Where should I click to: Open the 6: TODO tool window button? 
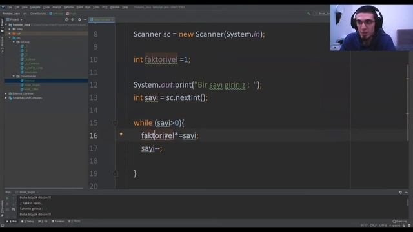[74, 222]
